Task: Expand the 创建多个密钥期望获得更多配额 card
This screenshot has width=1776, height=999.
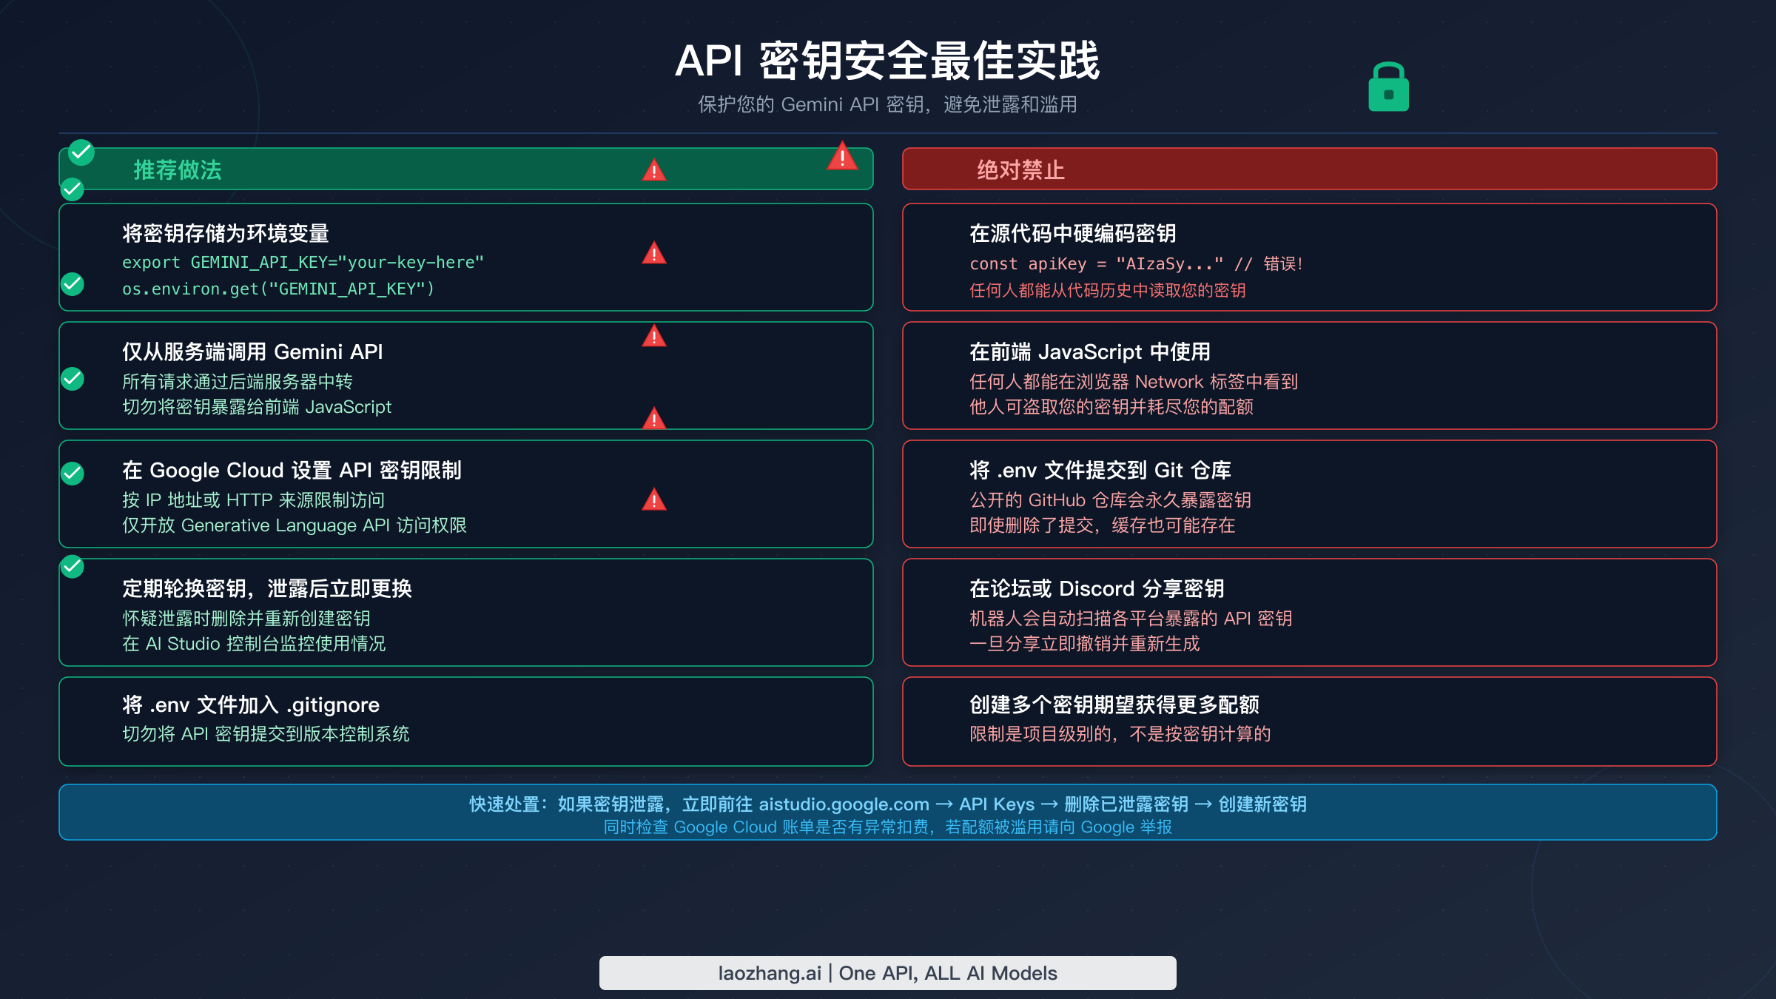Action: click(x=1308, y=721)
